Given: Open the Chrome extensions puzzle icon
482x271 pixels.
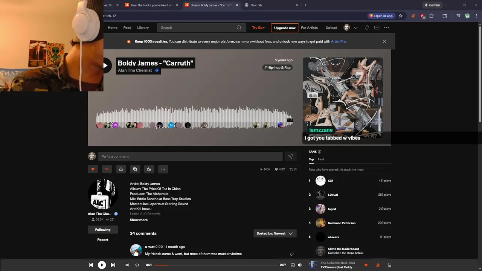Looking at the screenshot, I should [x=432, y=16].
